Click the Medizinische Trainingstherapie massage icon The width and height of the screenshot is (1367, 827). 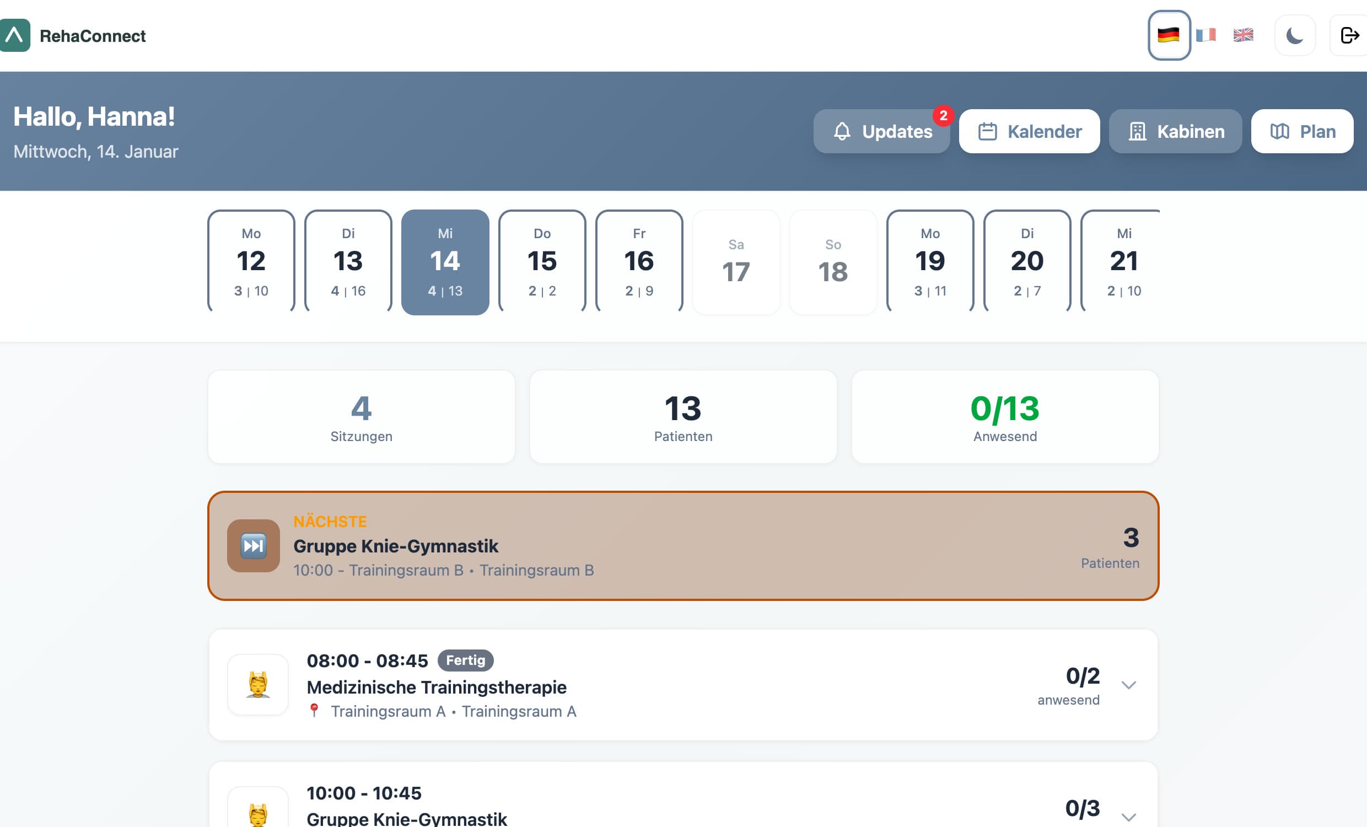(x=258, y=685)
